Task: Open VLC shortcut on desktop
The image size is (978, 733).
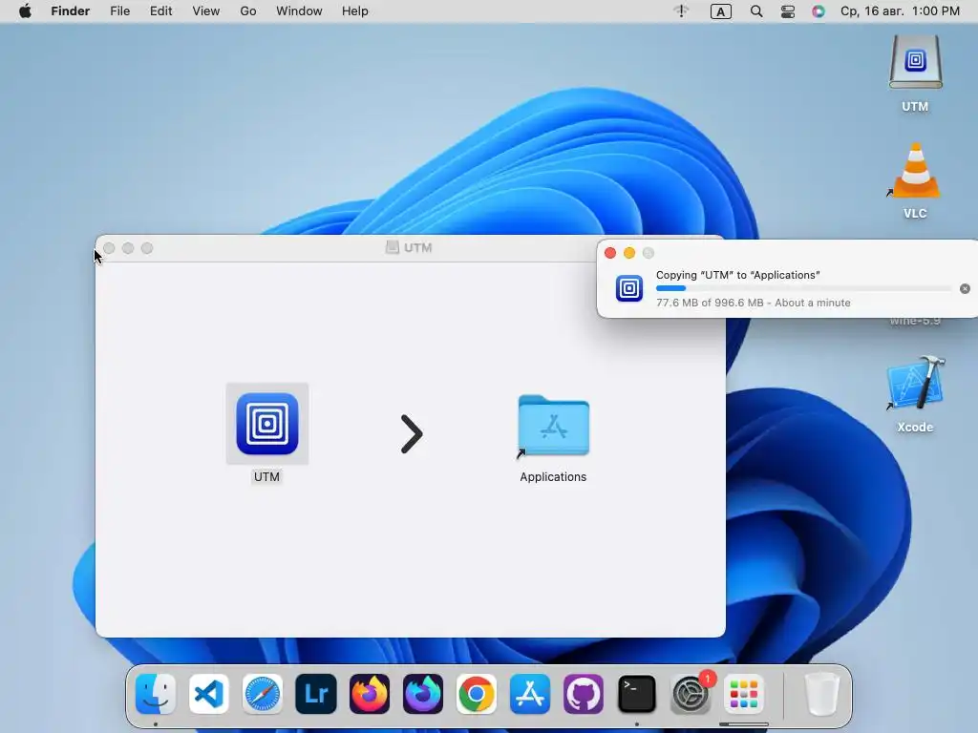Action: click(x=915, y=170)
